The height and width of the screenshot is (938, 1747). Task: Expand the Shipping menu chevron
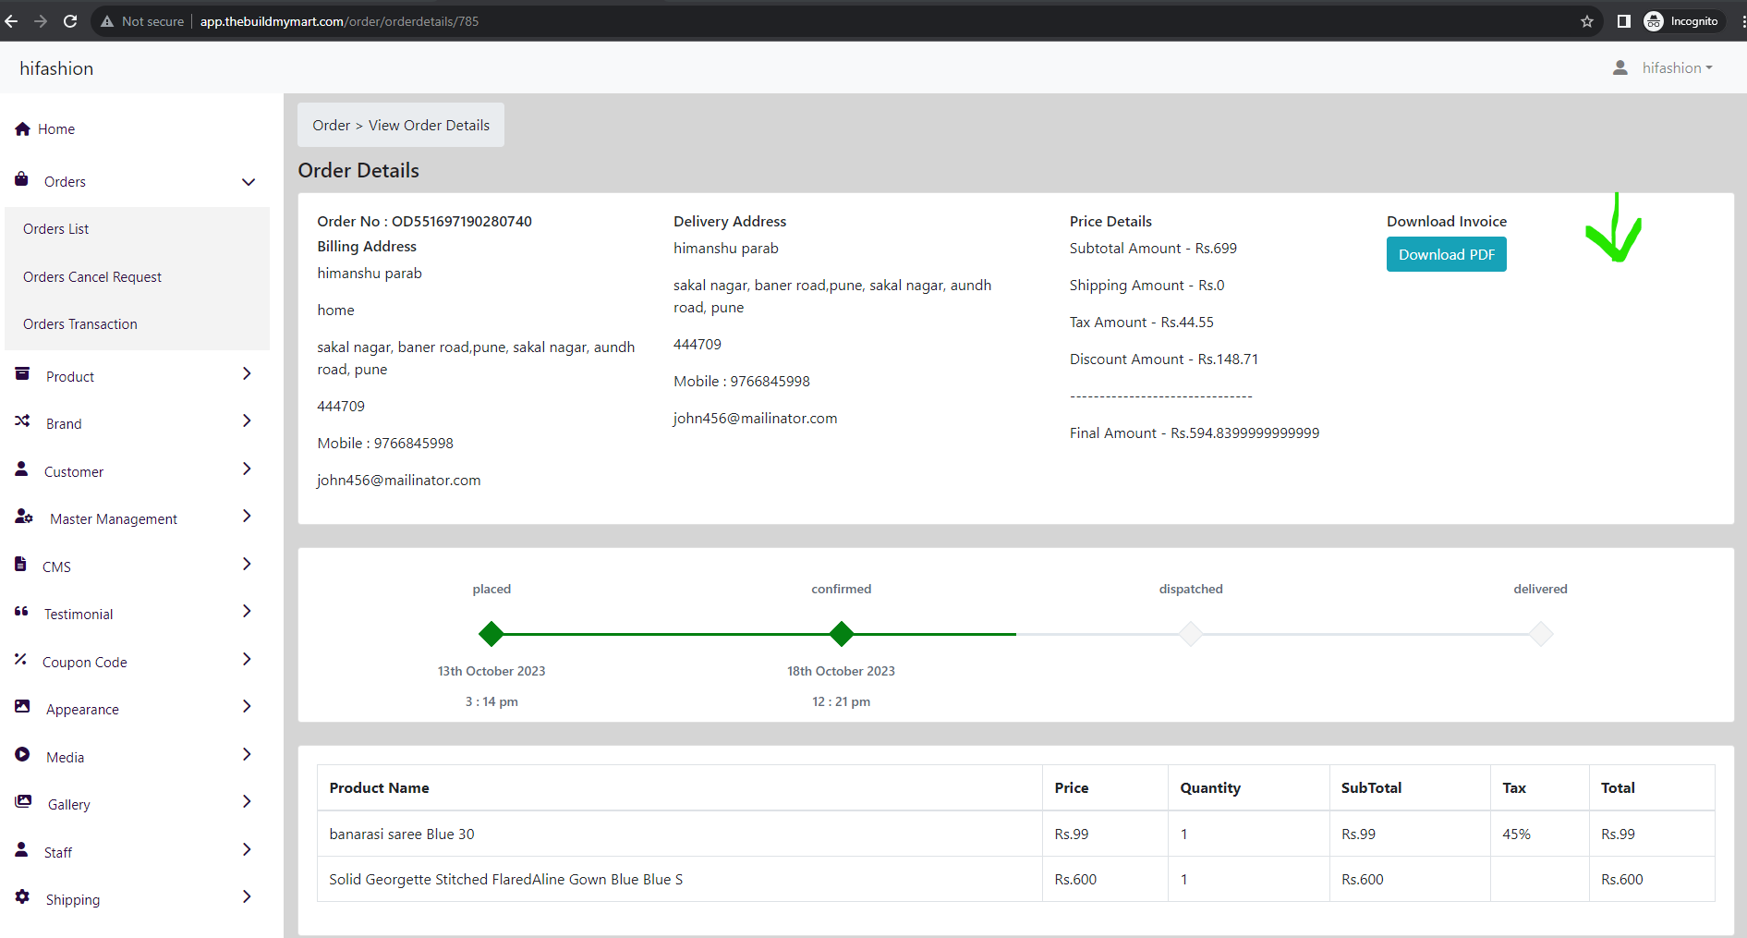coord(247,896)
